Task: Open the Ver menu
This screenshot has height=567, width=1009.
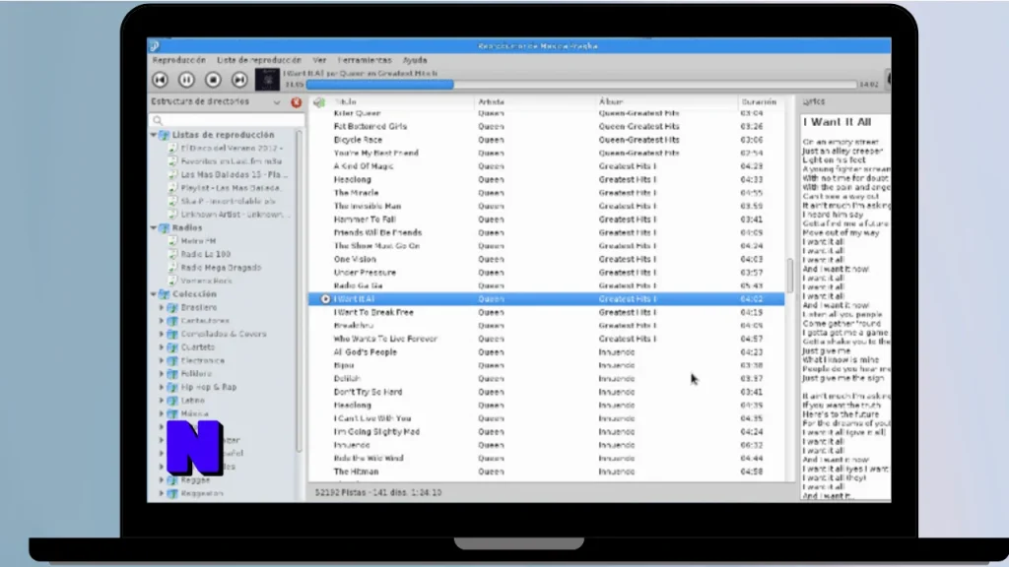Action: tap(319, 60)
